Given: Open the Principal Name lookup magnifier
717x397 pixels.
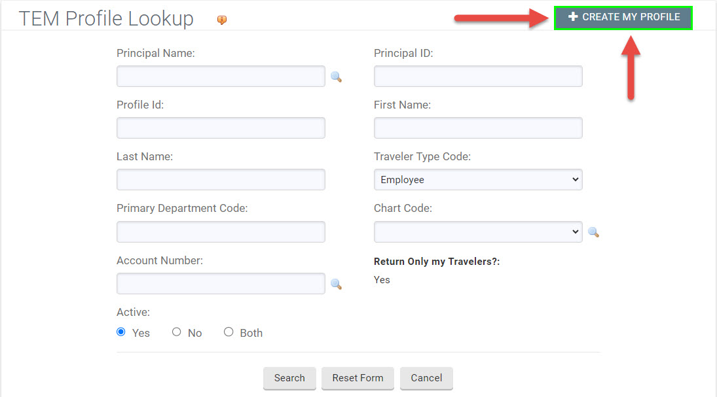Looking at the screenshot, I should coord(336,77).
